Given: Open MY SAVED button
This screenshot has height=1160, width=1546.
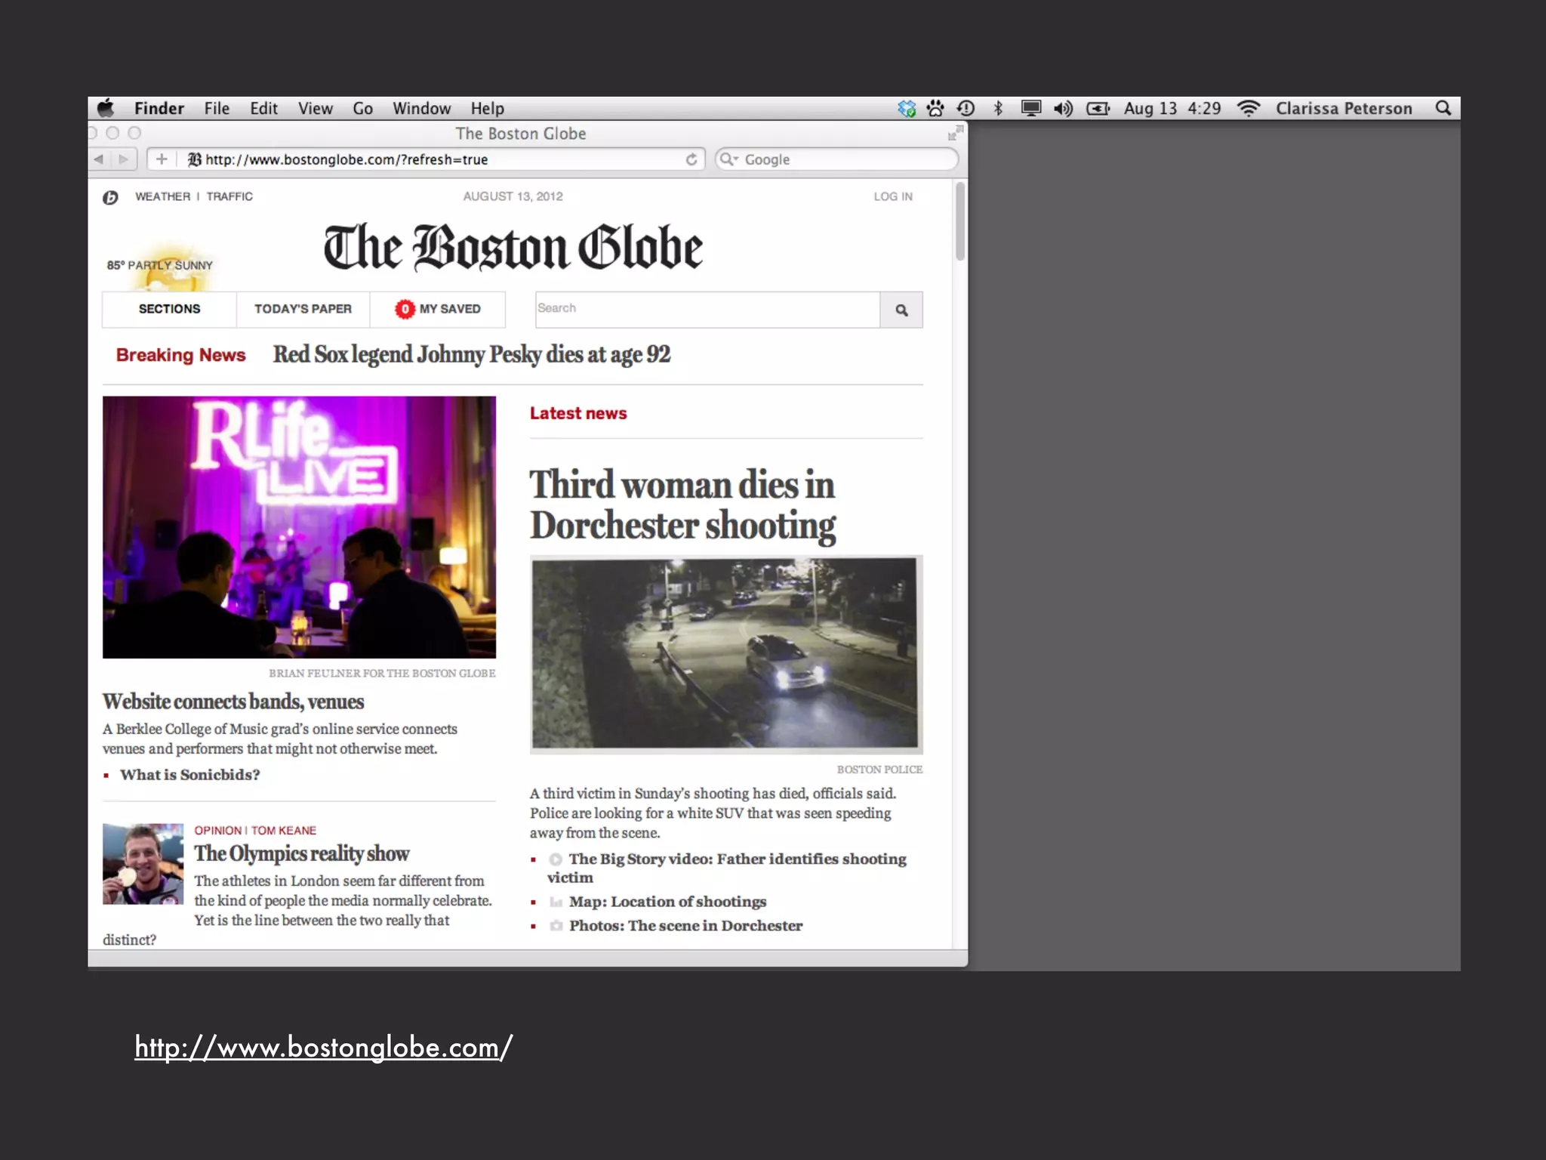Looking at the screenshot, I should coord(438,309).
